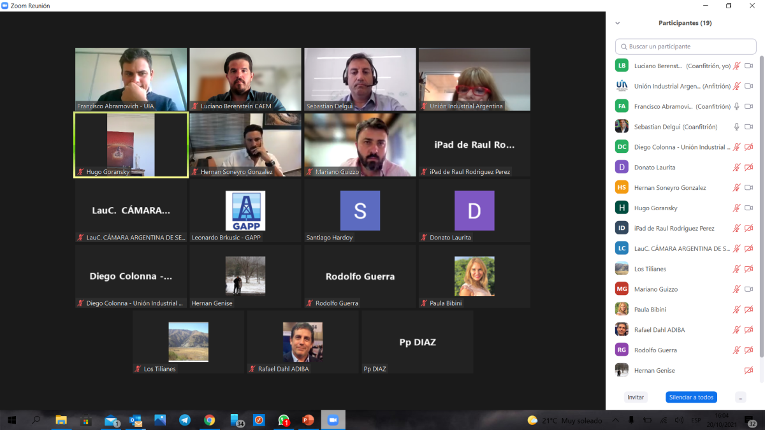Select the Luciano Berenstein CAEM video tile

(245, 80)
